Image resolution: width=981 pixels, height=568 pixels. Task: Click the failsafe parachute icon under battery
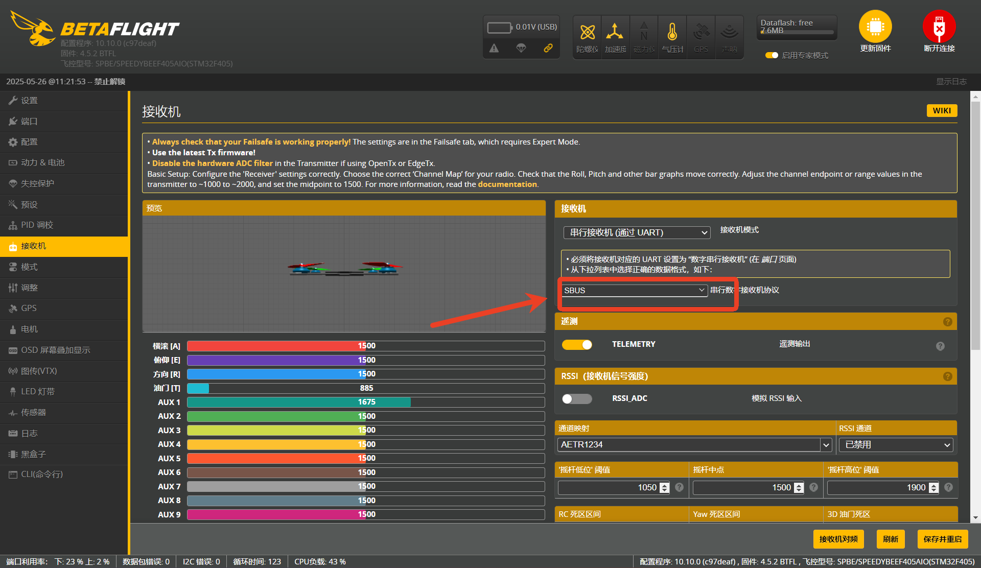[x=521, y=48]
